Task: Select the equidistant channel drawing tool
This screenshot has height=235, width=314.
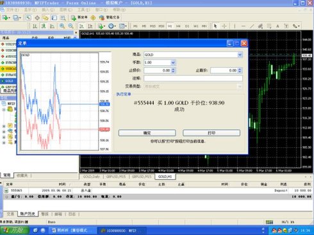Action: click(260, 26)
